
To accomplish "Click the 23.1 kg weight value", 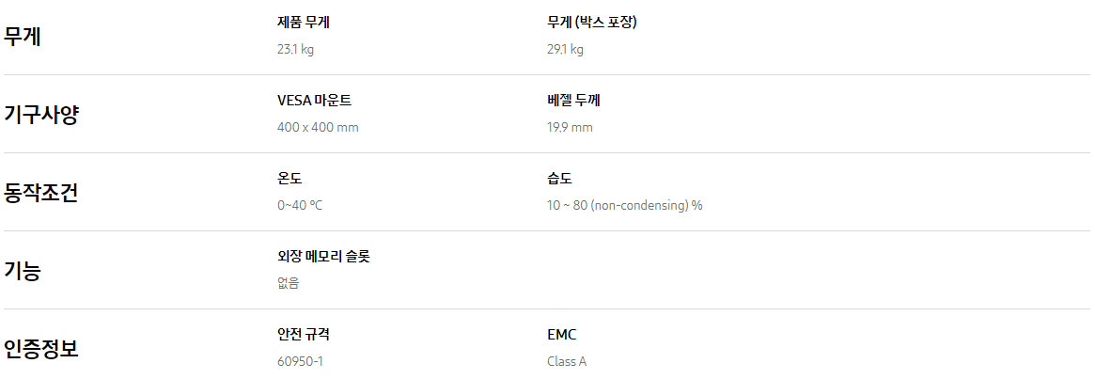I will (296, 49).
